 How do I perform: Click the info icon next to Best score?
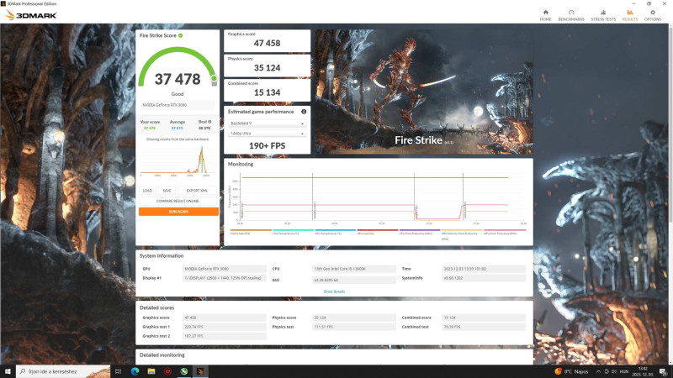click(209, 122)
